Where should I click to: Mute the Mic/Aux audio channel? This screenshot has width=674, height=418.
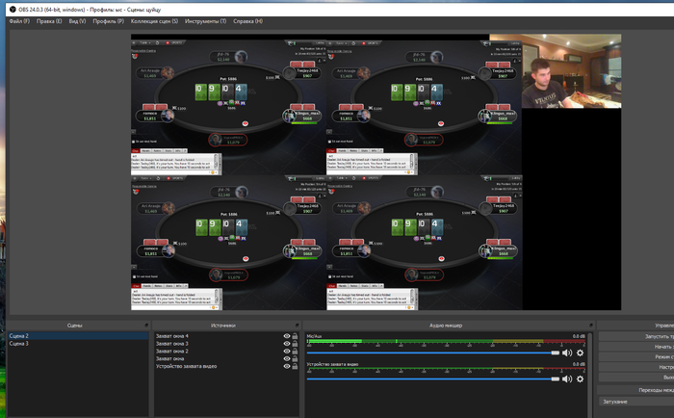coord(567,353)
